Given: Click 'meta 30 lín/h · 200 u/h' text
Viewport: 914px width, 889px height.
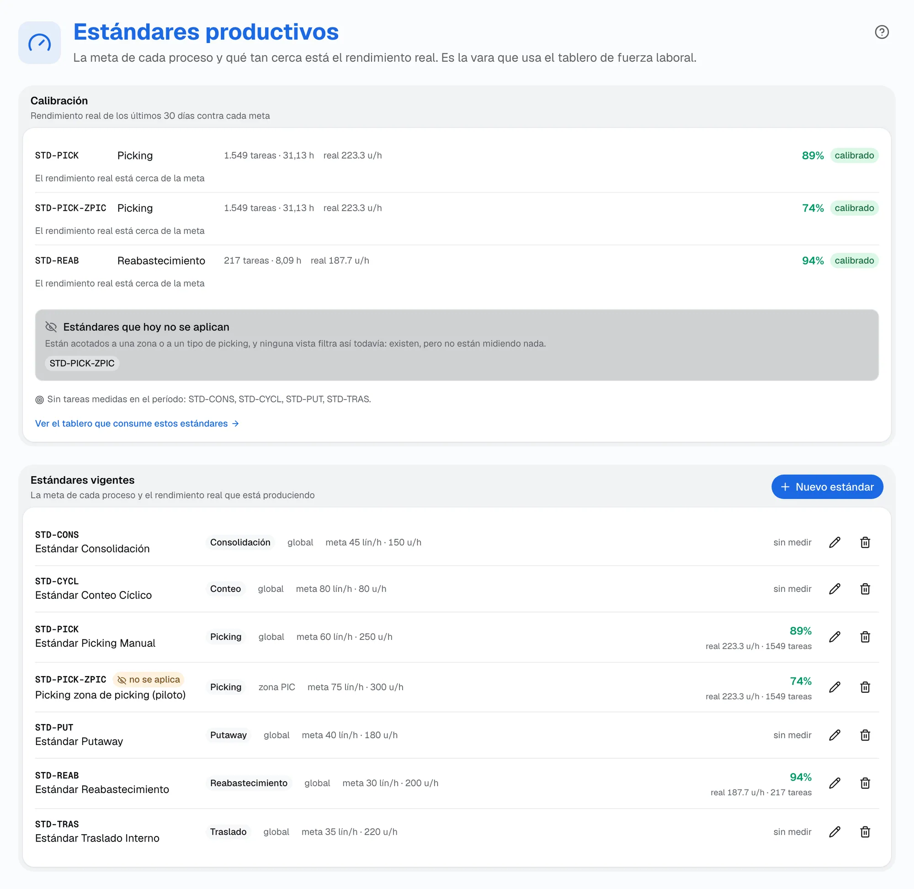Looking at the screenshot, I should click(390, 783).
